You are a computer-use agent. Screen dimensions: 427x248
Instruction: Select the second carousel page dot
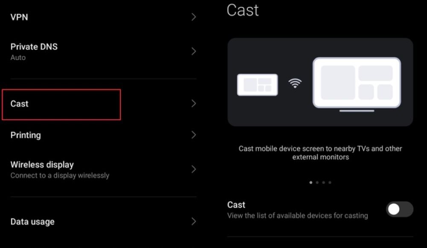coord(317,183)
